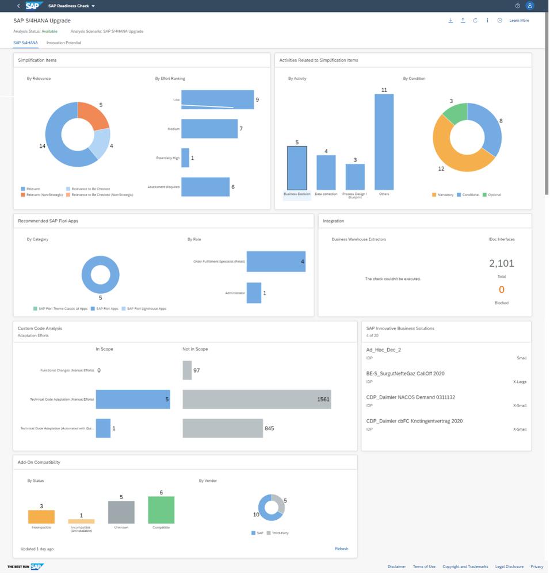The height and width of the screenshot is (575, 550).
Task: Toggle SAP Fiori Lighthouse Apps legend swatch
Action: (x=123, y=309)
